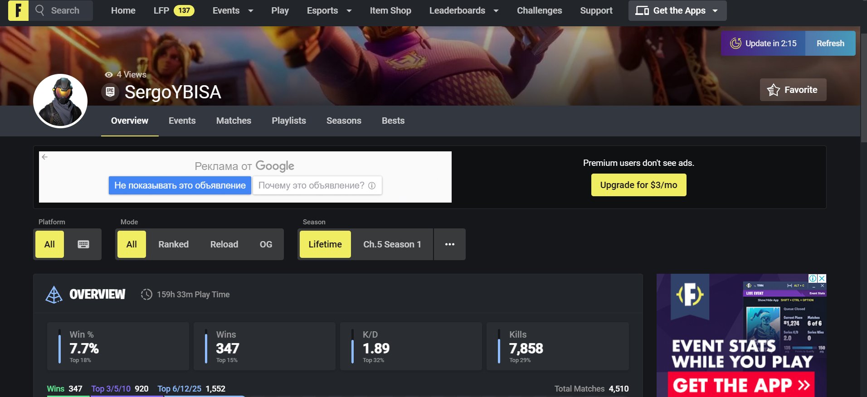867x397 pixels.
Task: Switch to the Overview tab
Action: coord(130,121)
